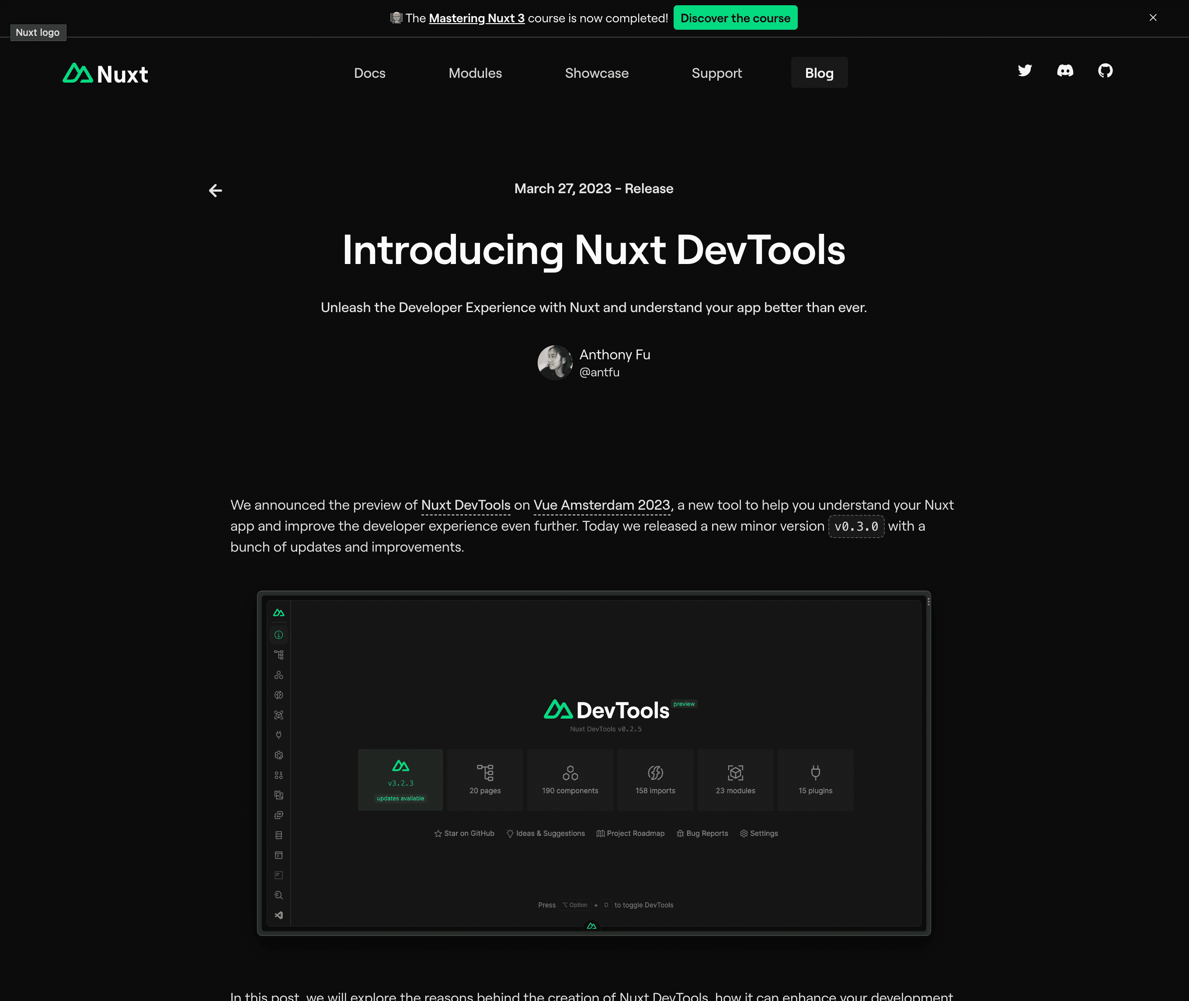1189x1001 pixels.
Task: Open the Assets image icon in DevTools sidebar
Action: 278,795
